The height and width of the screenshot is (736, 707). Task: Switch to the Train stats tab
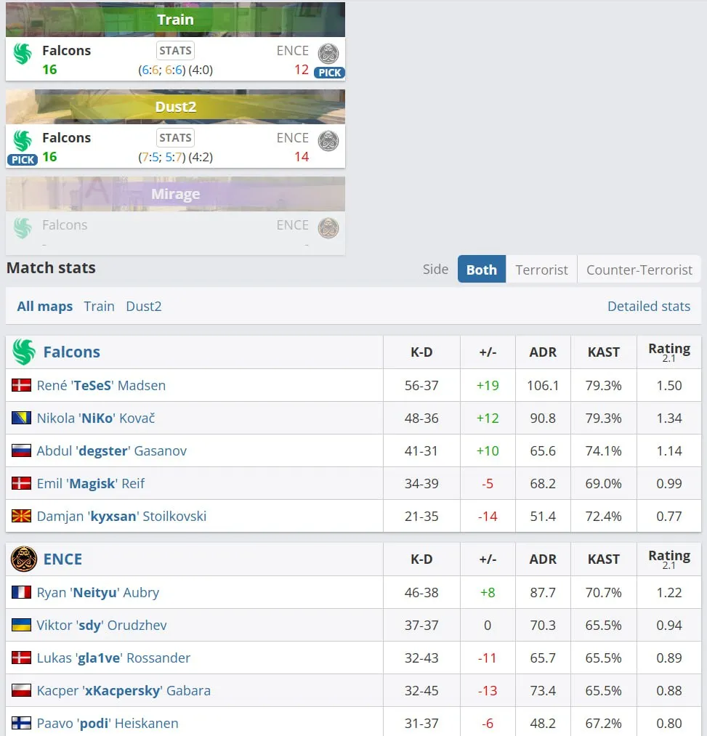point(99,306)
